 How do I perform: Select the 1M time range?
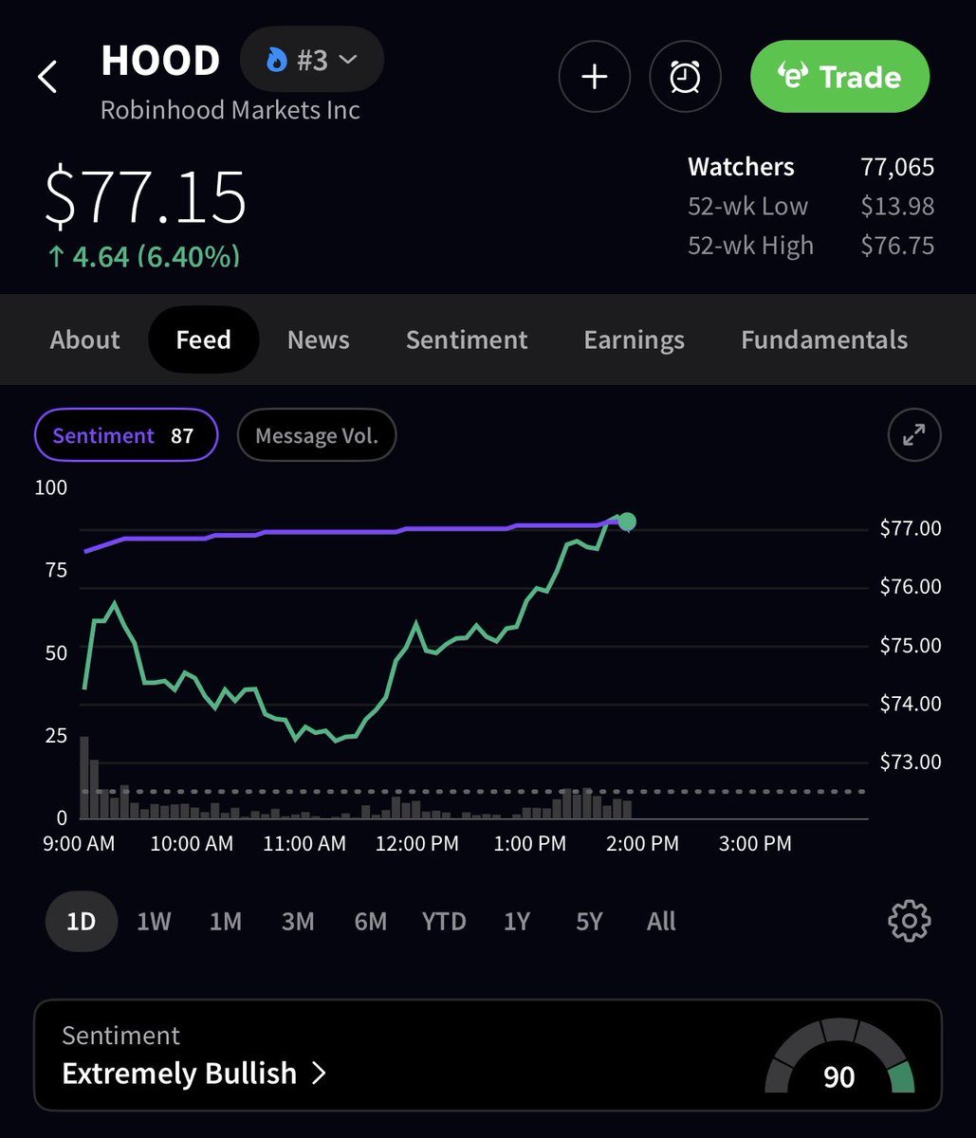pos(226,921)
